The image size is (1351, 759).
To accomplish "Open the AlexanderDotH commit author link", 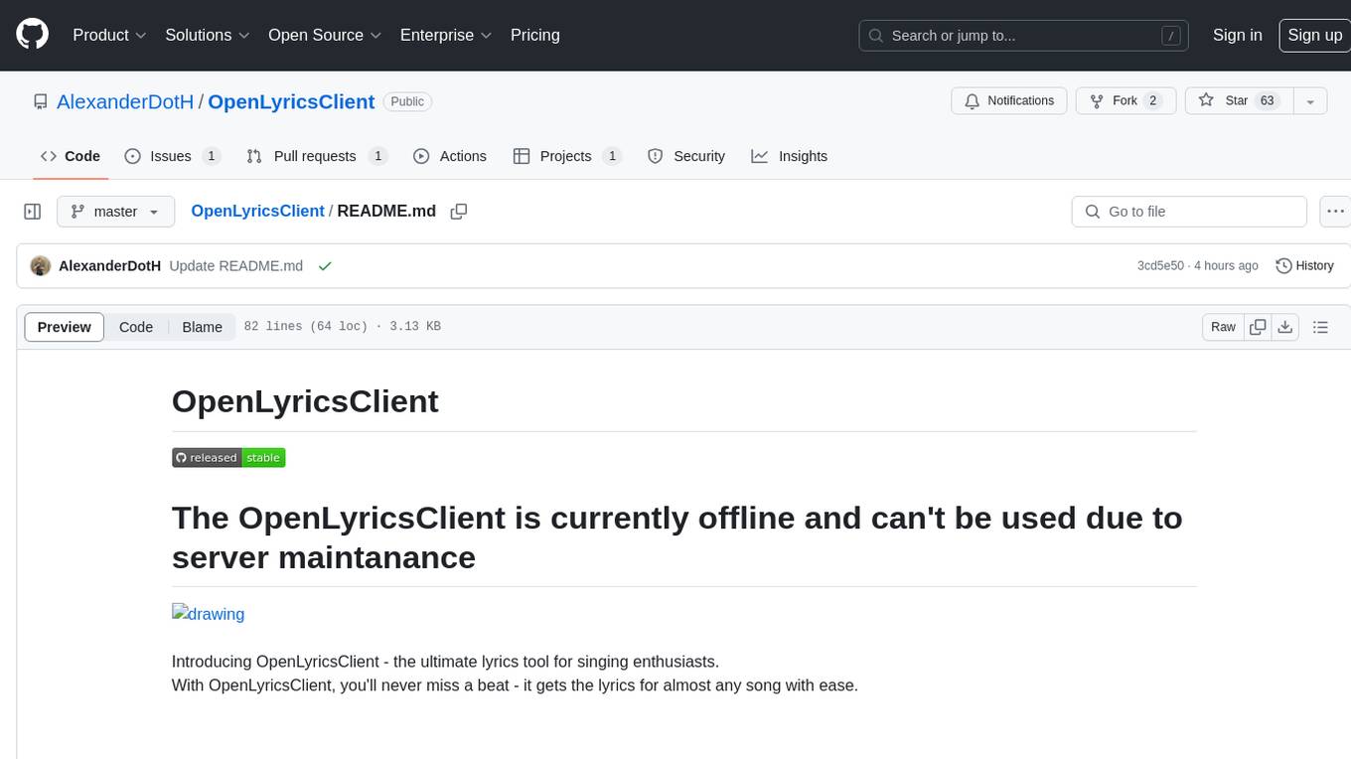I will tap(109, 266).
